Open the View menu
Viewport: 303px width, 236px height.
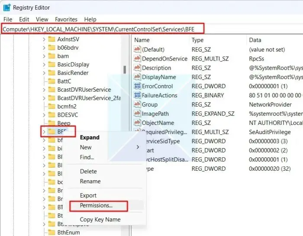(x=42, y=19)
